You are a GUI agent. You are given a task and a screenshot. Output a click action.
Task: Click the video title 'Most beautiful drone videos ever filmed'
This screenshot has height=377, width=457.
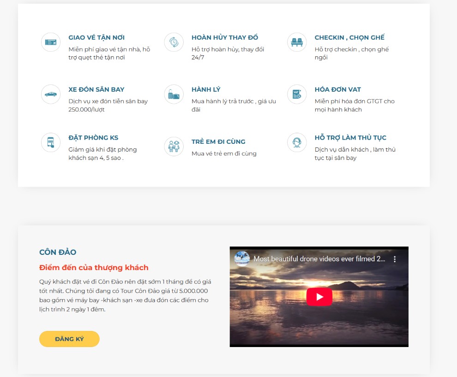tap(319, 259)
